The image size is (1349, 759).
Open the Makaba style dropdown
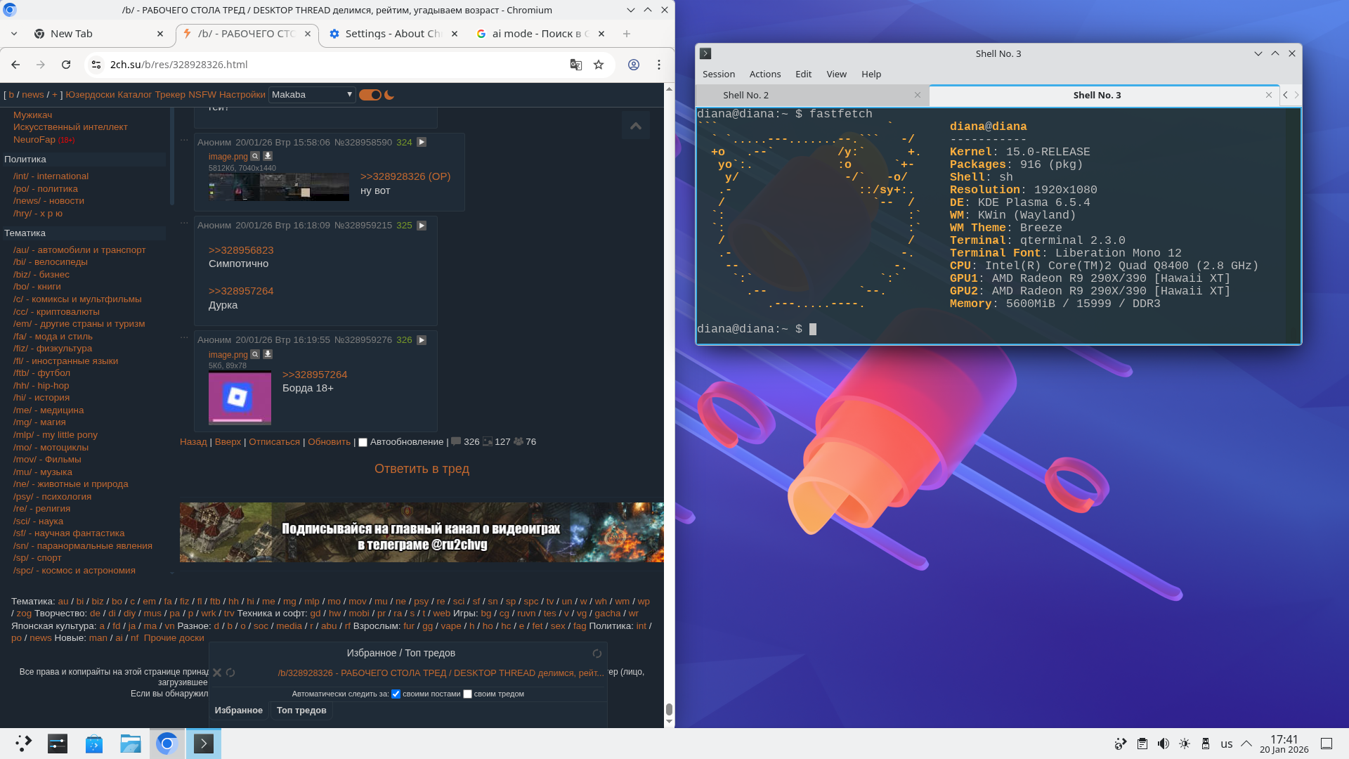pos(312,95)
